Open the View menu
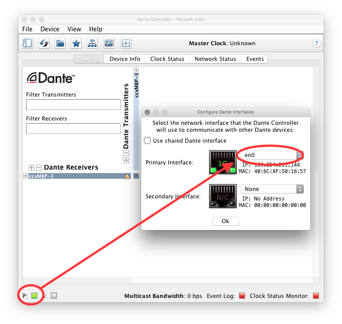The height and width of the screenshot is (324, 342). [74, 29]
